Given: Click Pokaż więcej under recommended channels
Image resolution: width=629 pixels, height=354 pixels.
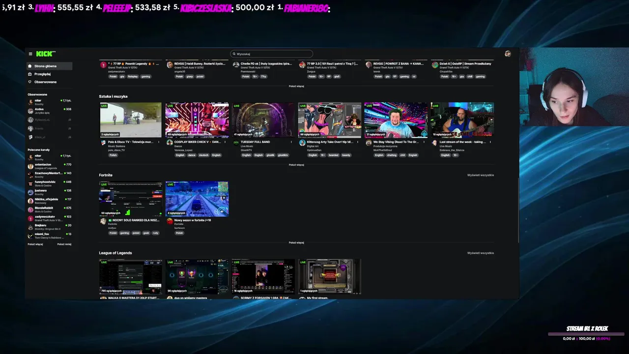Looking at the screenshot, I should pos(35,244).
